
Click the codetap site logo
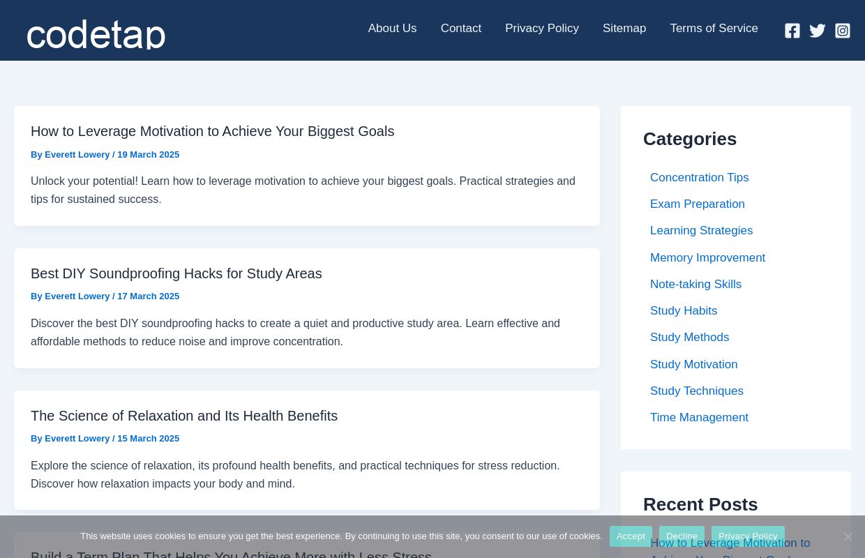[96, 34]
